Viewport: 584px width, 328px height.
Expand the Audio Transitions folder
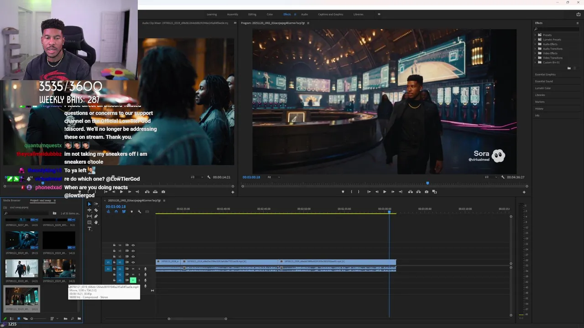[535, 49]
